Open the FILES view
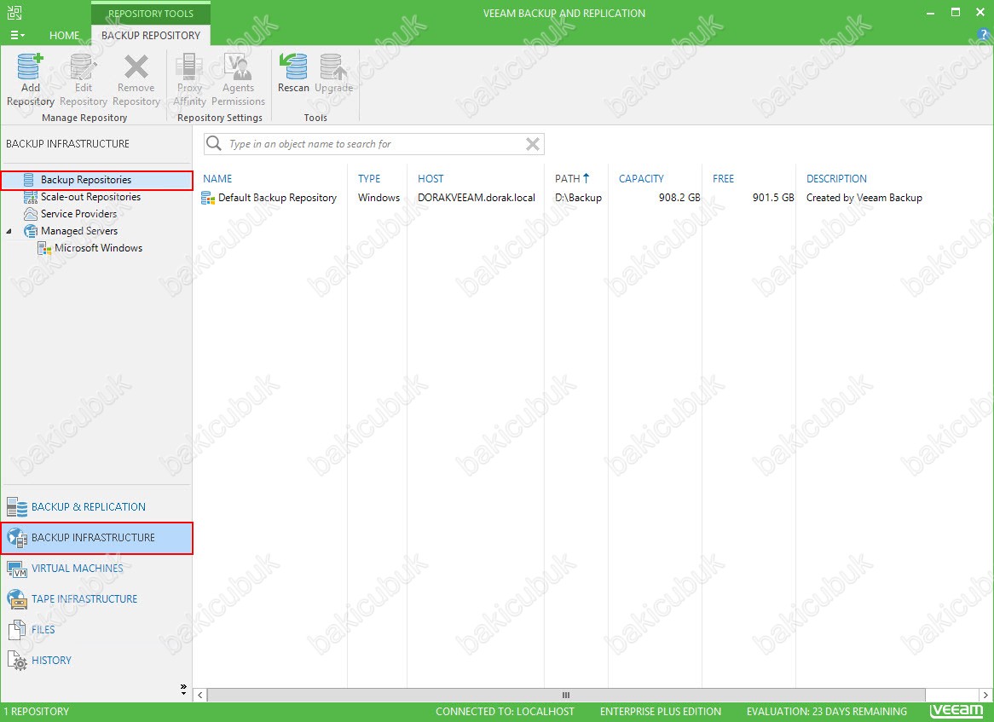This screenshot has width=994, height=722. pyautogui.click(x=96, y=629)
